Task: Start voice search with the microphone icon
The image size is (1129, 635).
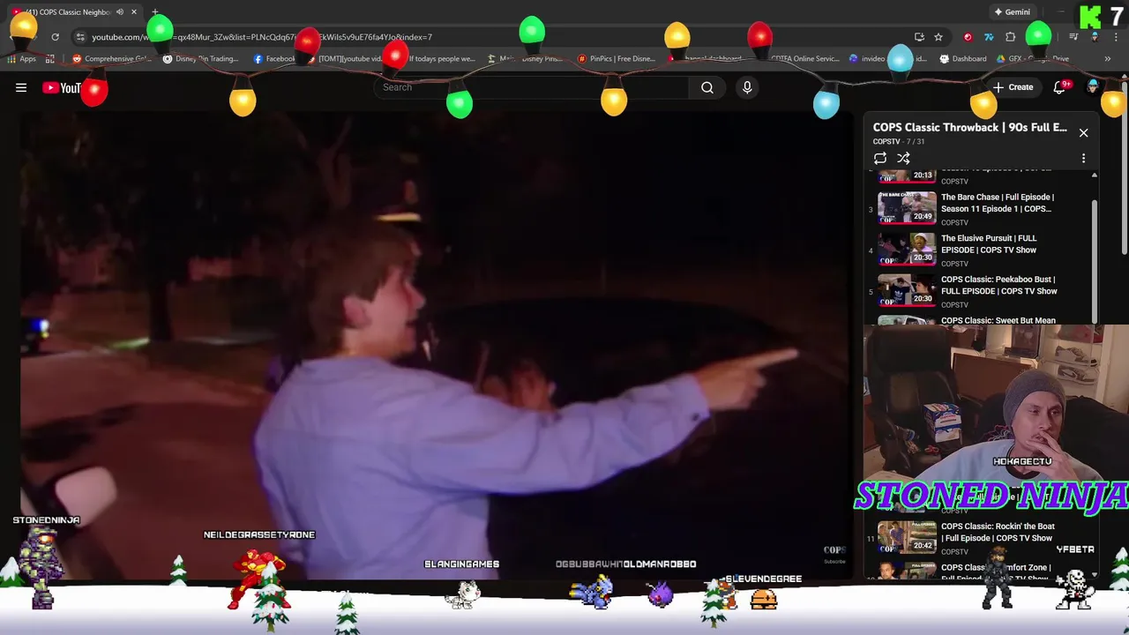Action: tap(747, 87)
